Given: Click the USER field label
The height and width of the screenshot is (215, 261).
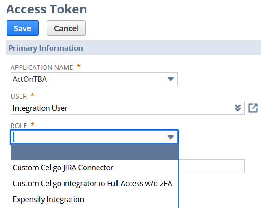Looking at the screenshot, I should [19, 96].
